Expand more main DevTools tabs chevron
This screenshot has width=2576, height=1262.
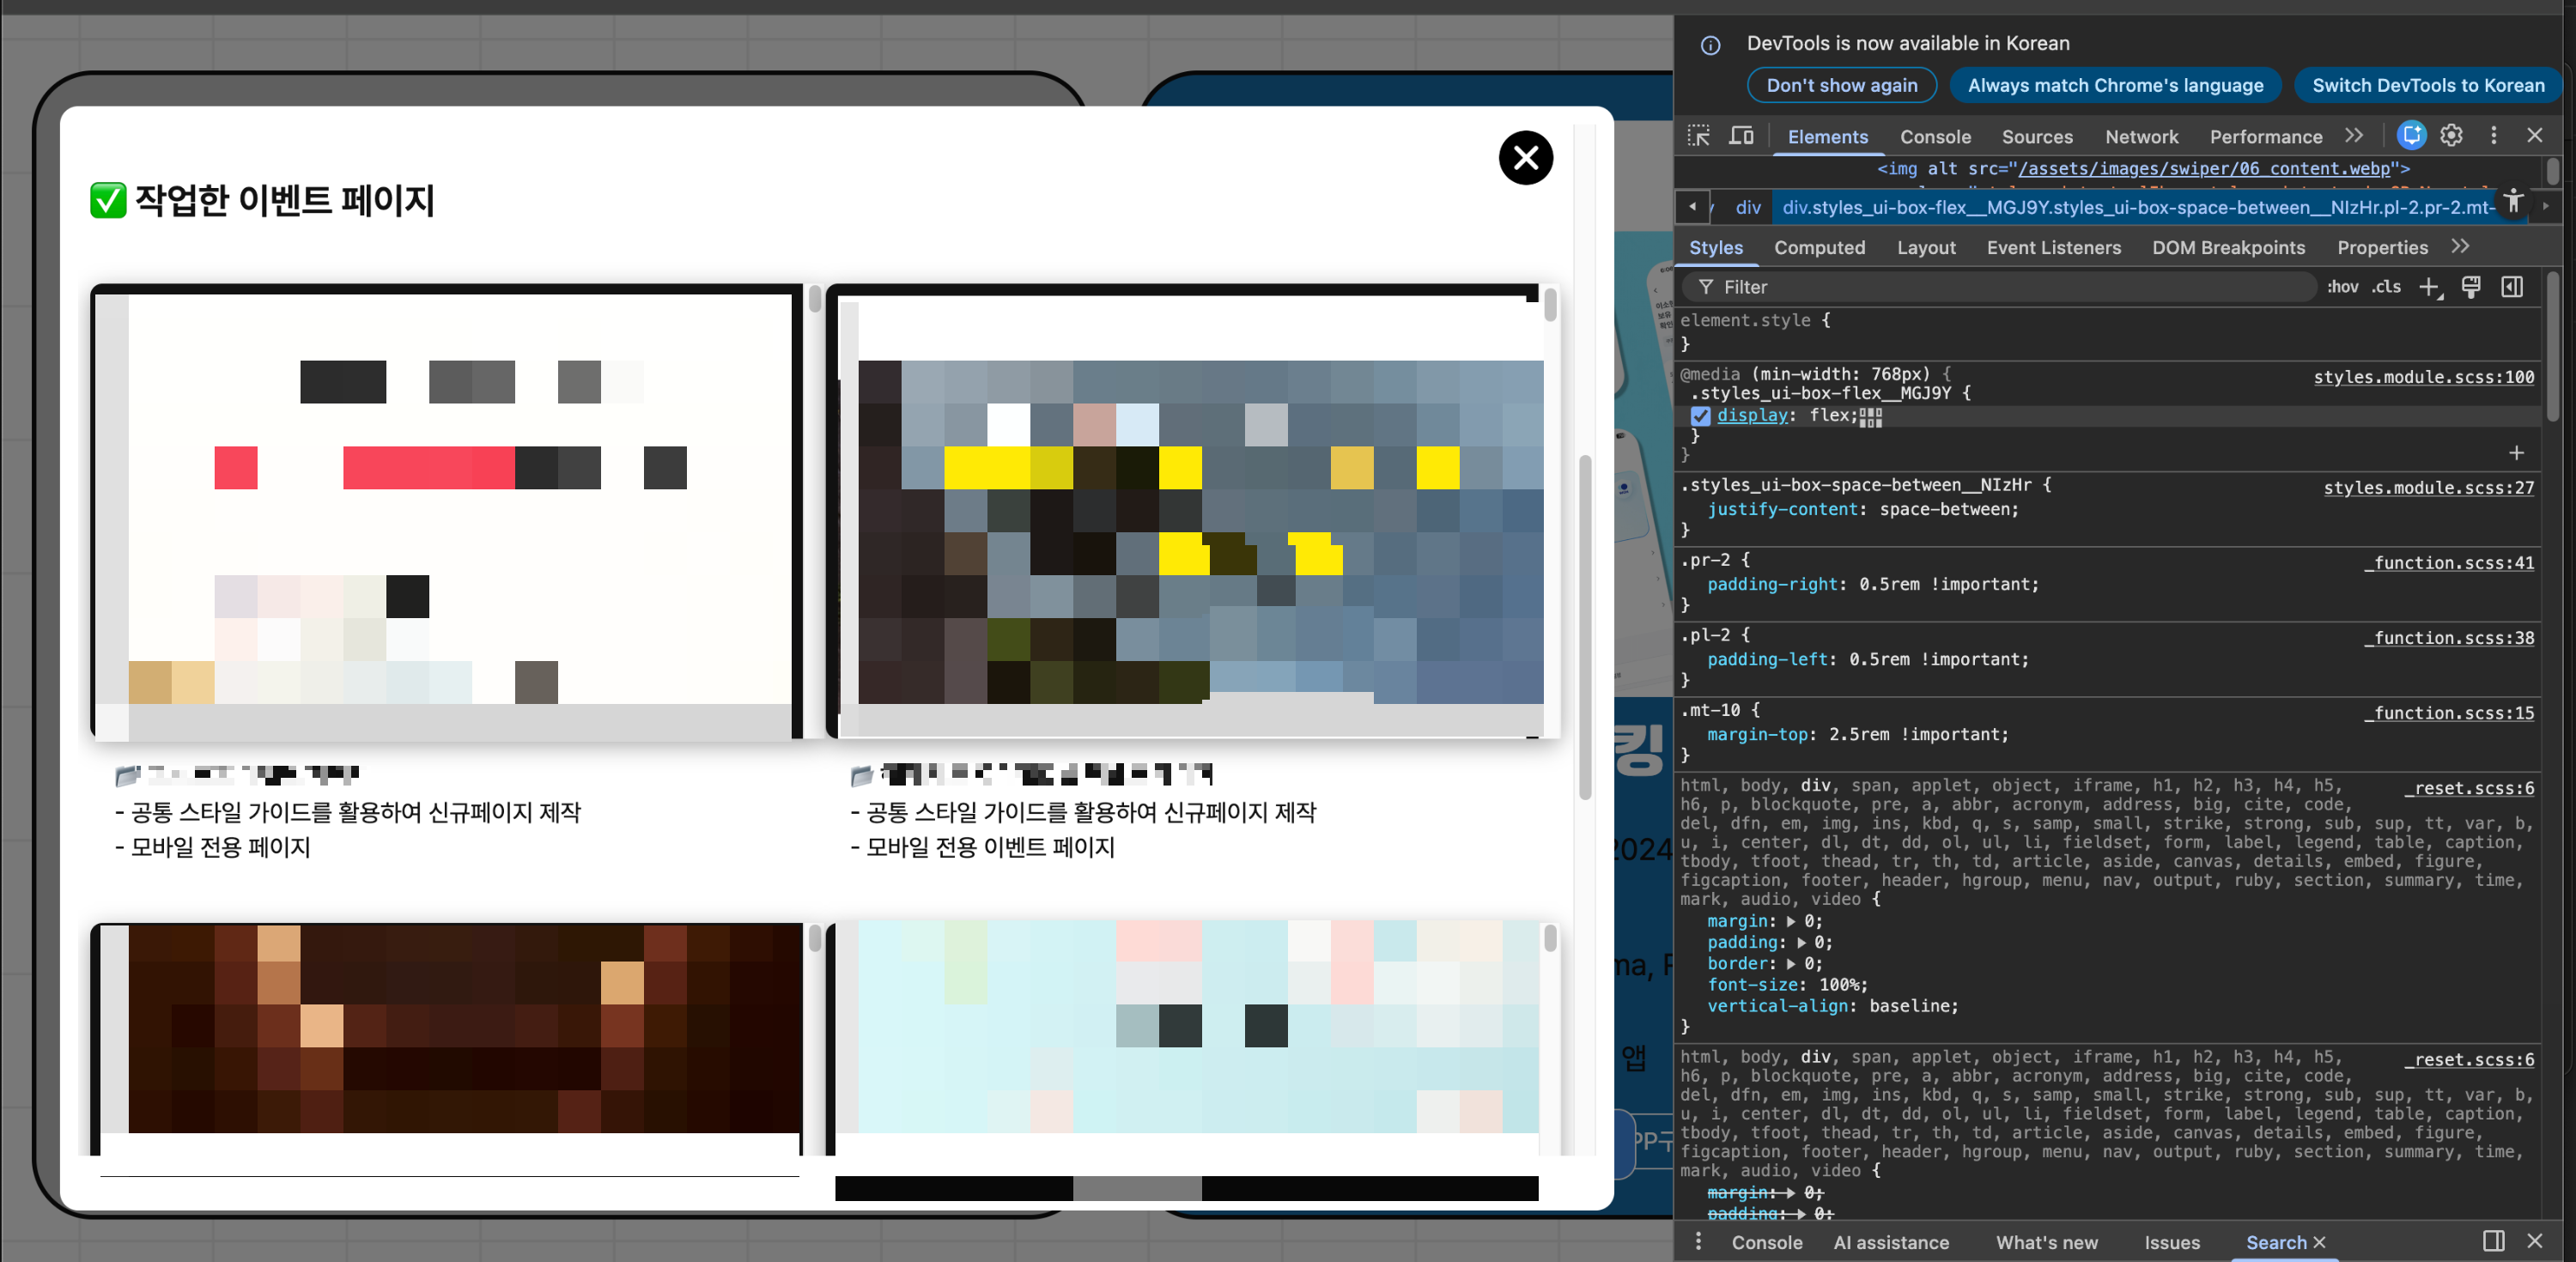(2354, 135)
